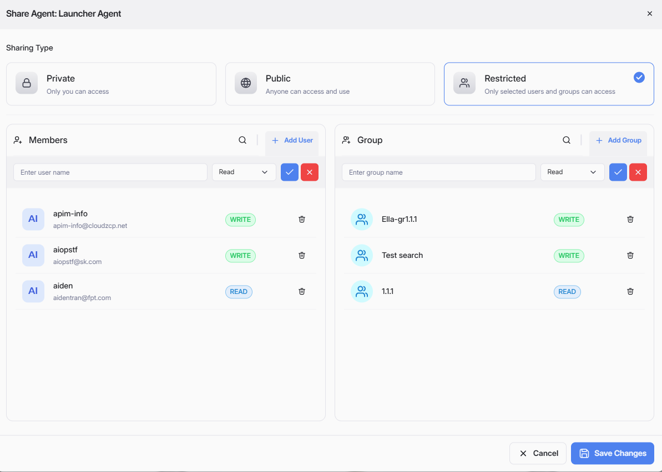Delete apim-info member with trash icon
Image resolution: width=662 pixels, height=472 pixels.
302,219
